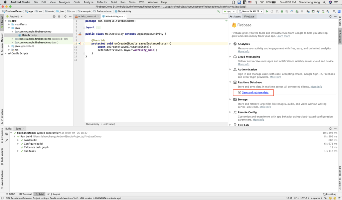
Task: Expand the res folder
Action: click(9, 50)
